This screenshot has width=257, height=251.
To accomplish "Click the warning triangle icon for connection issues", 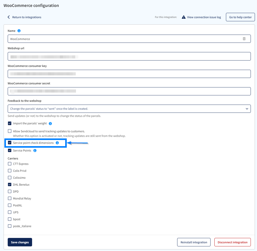I will (x=184, y=17).
